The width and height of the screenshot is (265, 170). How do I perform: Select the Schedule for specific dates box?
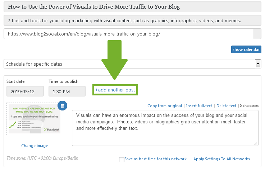[132, 64]
